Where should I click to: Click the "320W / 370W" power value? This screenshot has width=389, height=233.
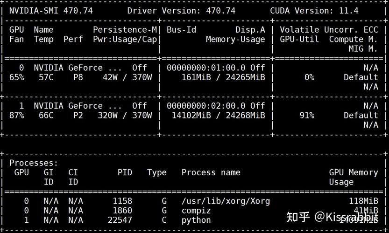(125, 116)
